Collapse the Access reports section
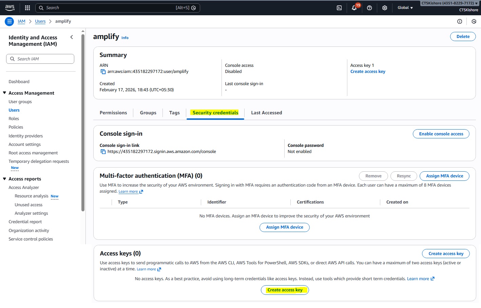 (x=5, y=179)
